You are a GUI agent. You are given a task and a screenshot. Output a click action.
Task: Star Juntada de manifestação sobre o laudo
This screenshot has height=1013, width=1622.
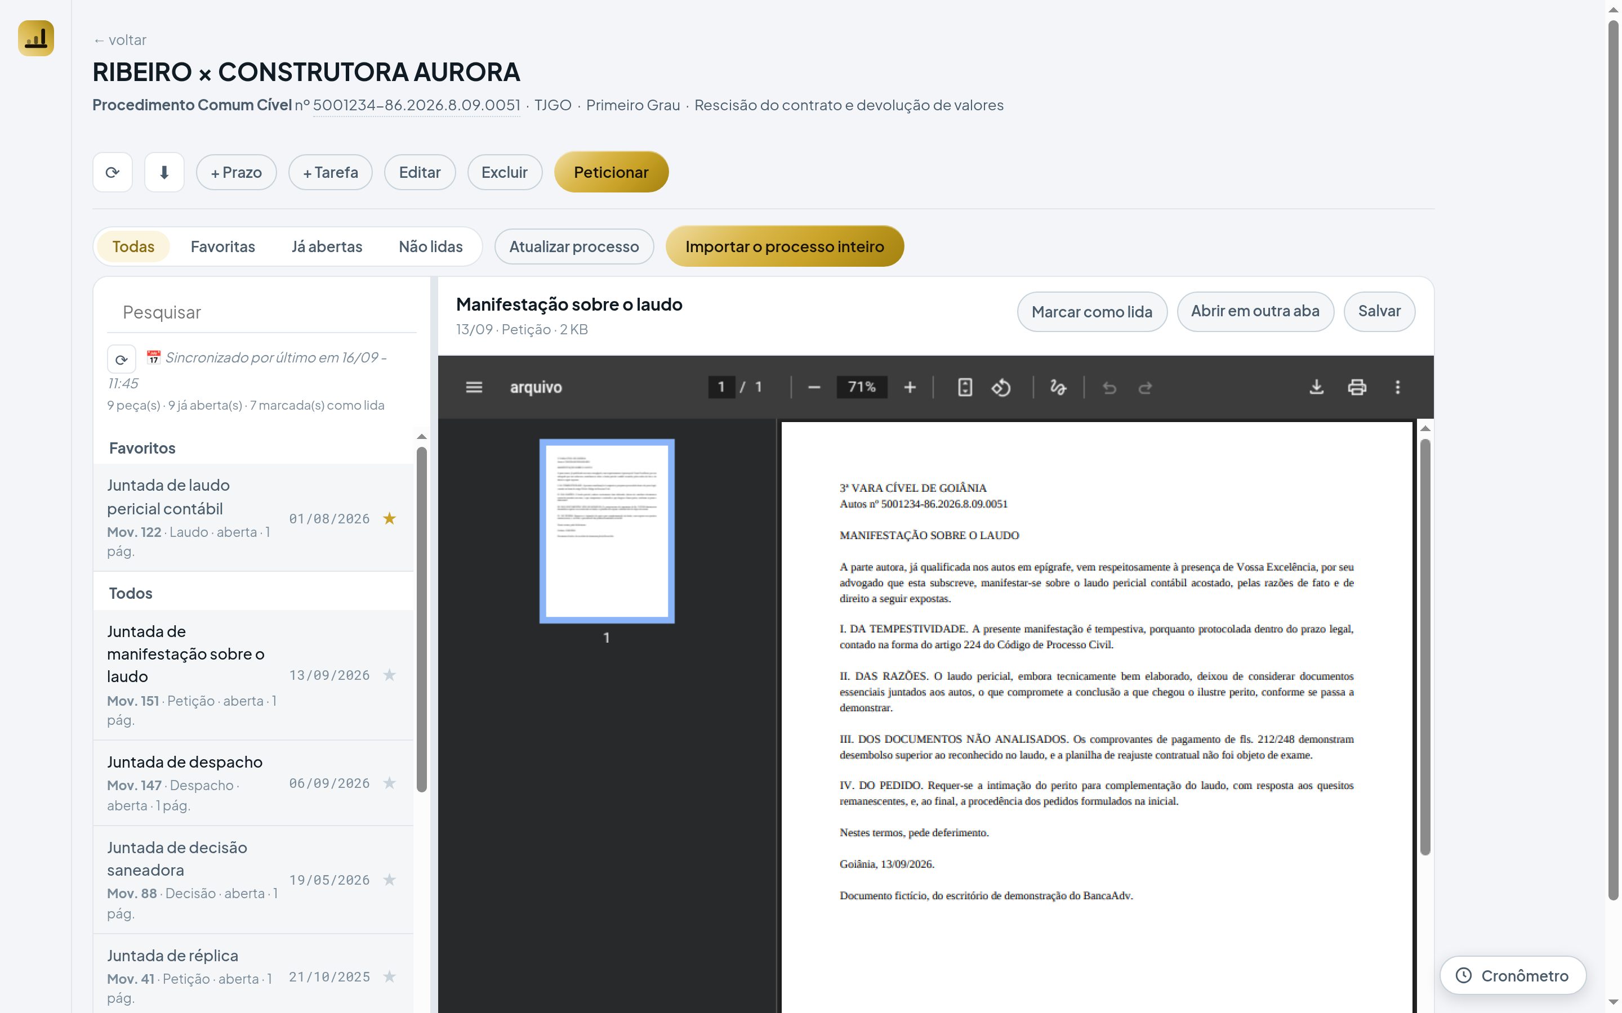[x=389, y=675]
